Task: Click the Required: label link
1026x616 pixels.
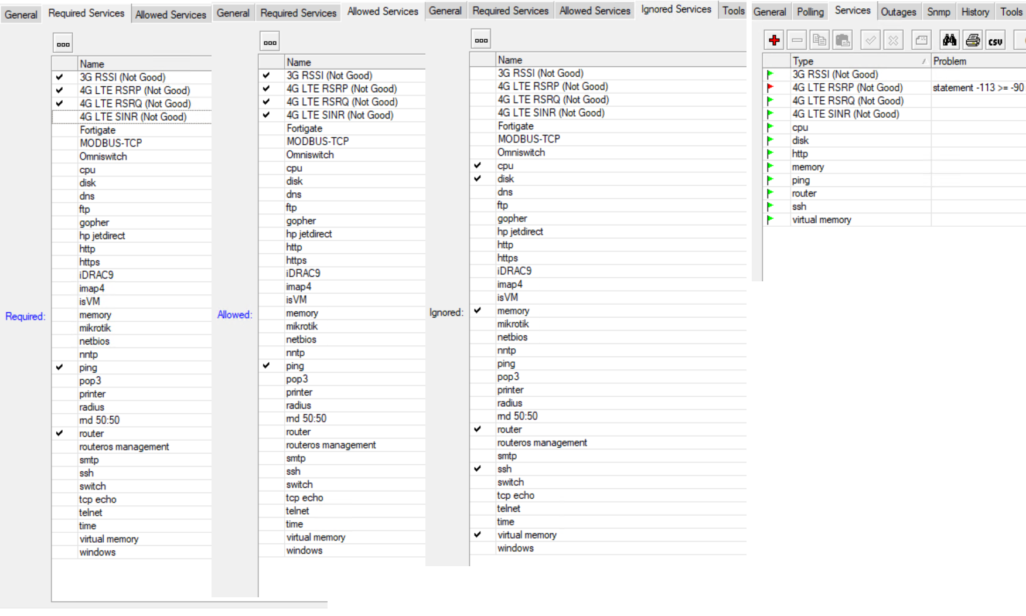Action: (x=25, y=316)
